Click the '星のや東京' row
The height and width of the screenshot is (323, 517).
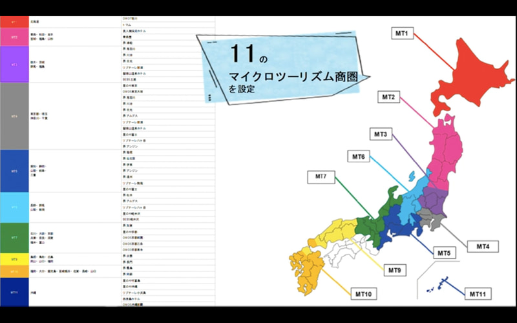tap(168, 86)
